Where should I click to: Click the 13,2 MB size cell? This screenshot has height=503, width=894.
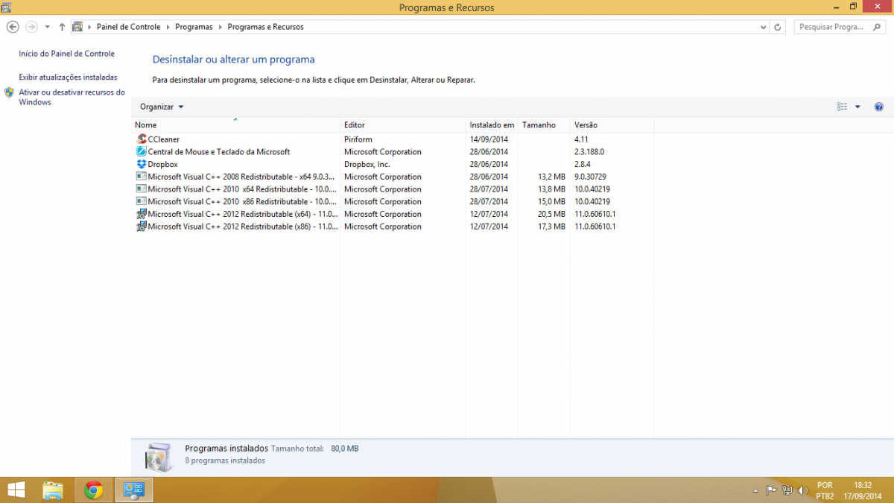[551, 177]
